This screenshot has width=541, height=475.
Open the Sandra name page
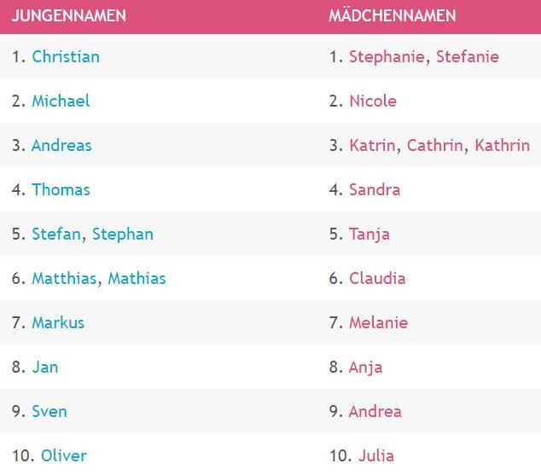coord(375,190)
